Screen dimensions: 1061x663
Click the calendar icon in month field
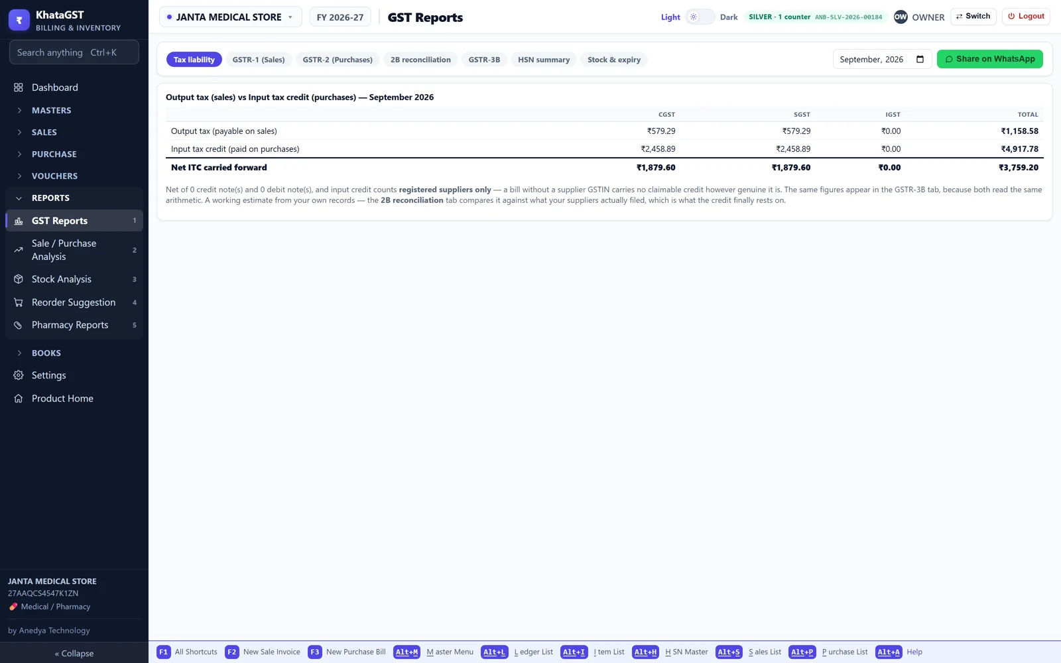pos(920,59)
